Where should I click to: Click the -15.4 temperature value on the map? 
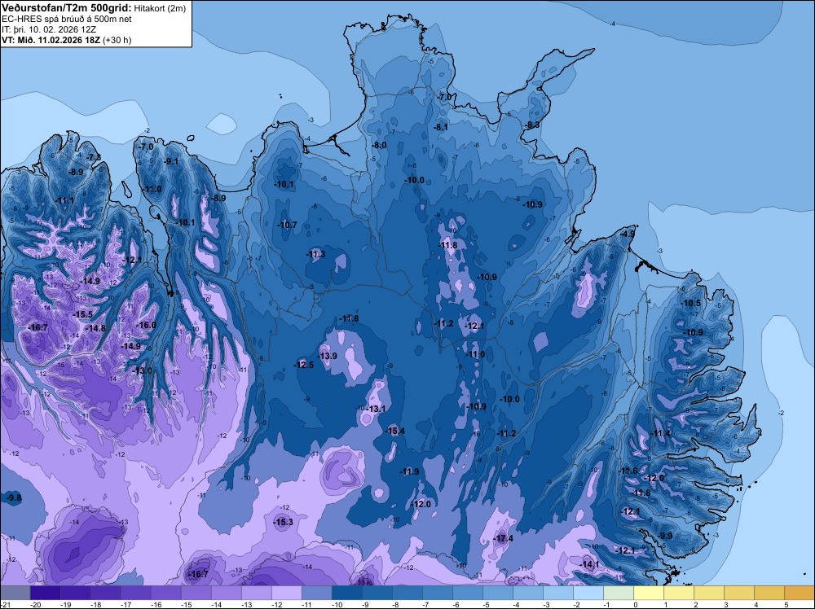point(395,431)
